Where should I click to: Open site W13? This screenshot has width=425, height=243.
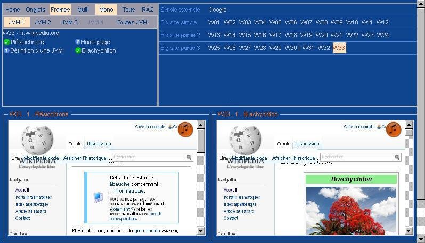click(214, 35)
